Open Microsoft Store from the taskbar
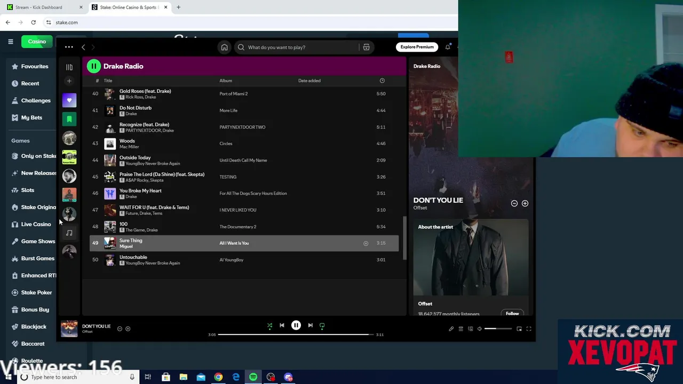Screen dimensions: 683x384 pos(166,377)
